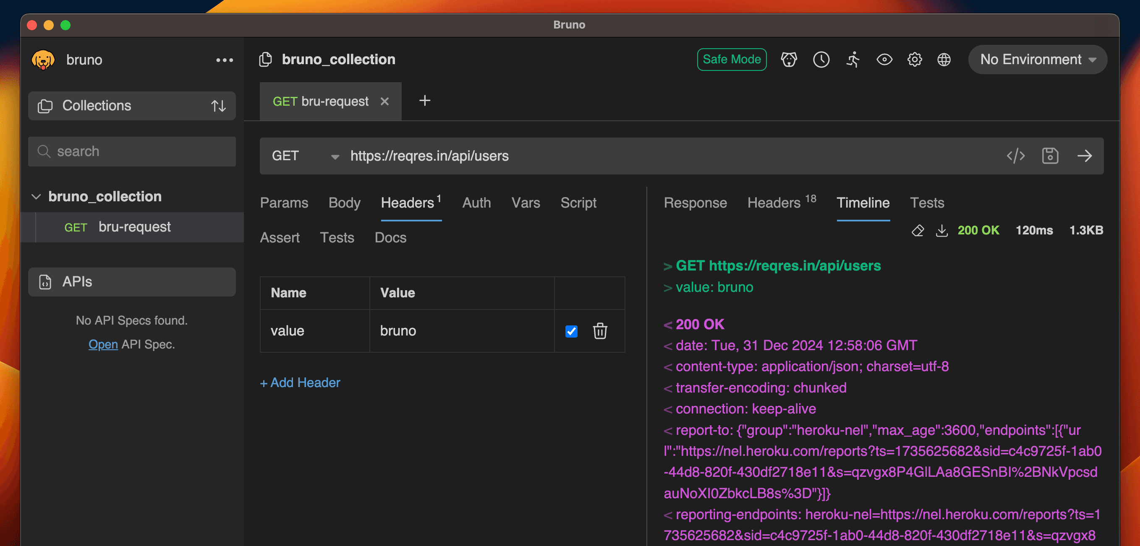
Task: Open preferences gear icon in toolbar
Action: click(914, 60)
